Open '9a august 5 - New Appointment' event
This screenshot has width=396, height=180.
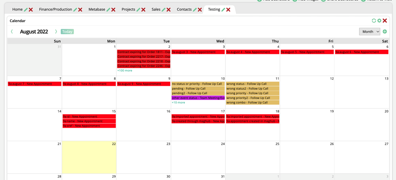[307, 52]
